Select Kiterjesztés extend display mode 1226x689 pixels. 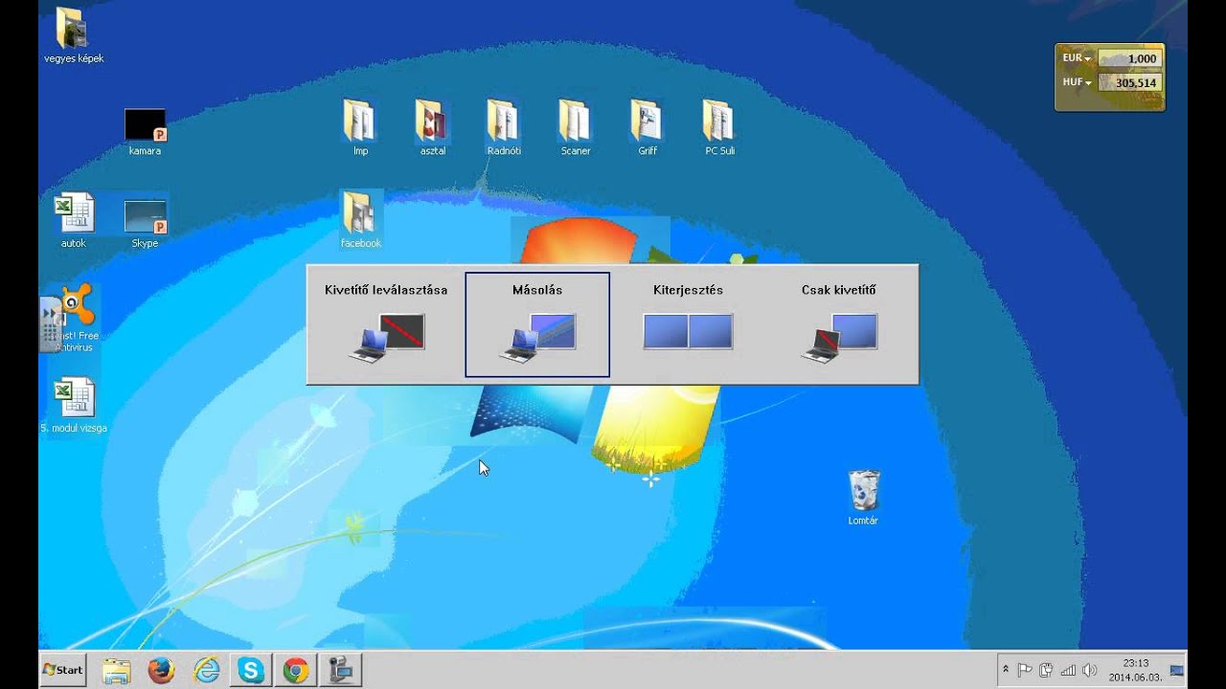click(688, 324)
